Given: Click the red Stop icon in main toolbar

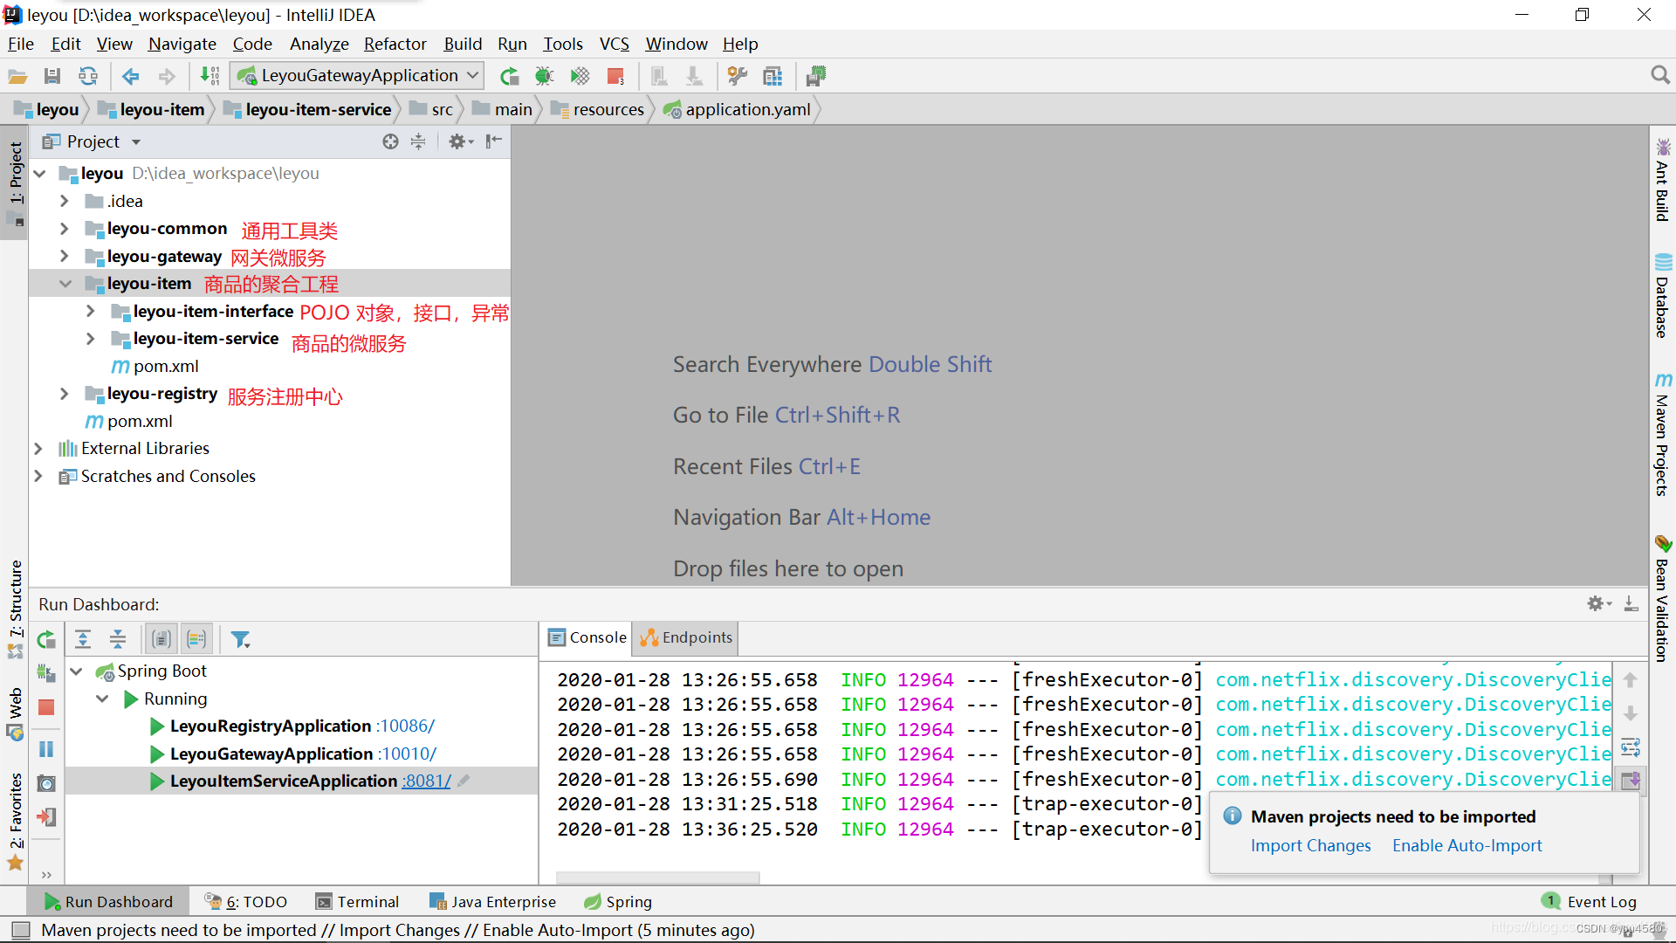Looking at the screenshot, I should tap(615, 77).
